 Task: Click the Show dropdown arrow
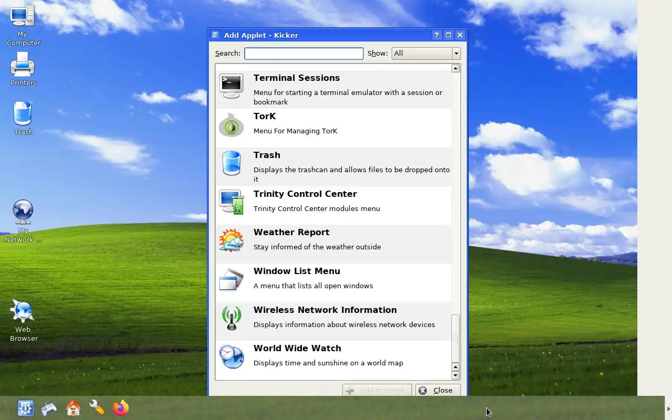pos(456,53)
